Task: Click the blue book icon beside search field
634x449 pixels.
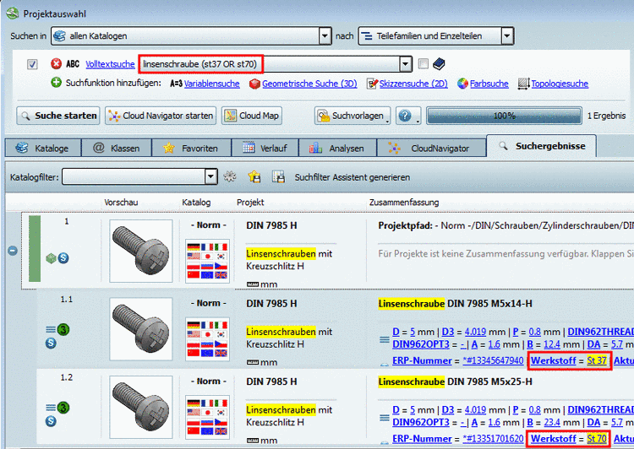Action: pos(439,64)
